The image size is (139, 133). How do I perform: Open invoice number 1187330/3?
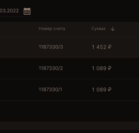pyautogui.click(x=51, y=47)
